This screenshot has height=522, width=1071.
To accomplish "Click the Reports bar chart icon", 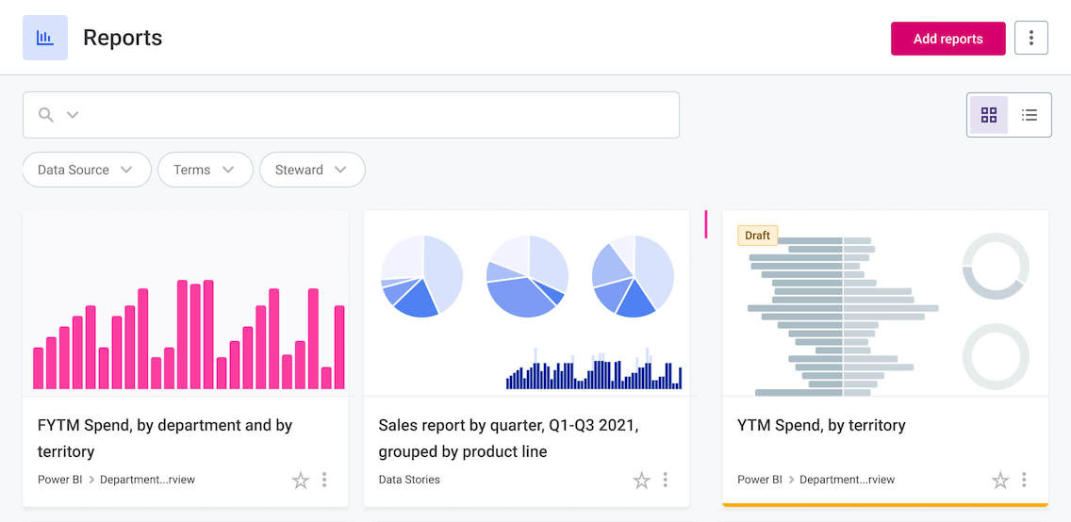I will 45,38.
